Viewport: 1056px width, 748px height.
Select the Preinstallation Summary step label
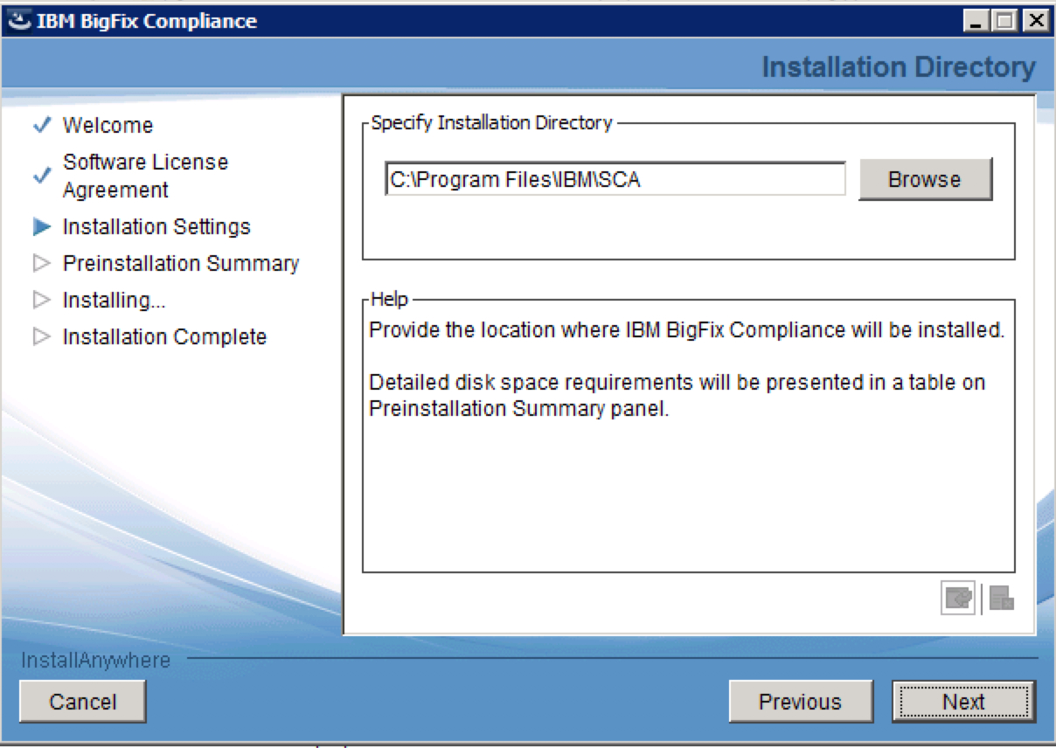pos(181,263)
